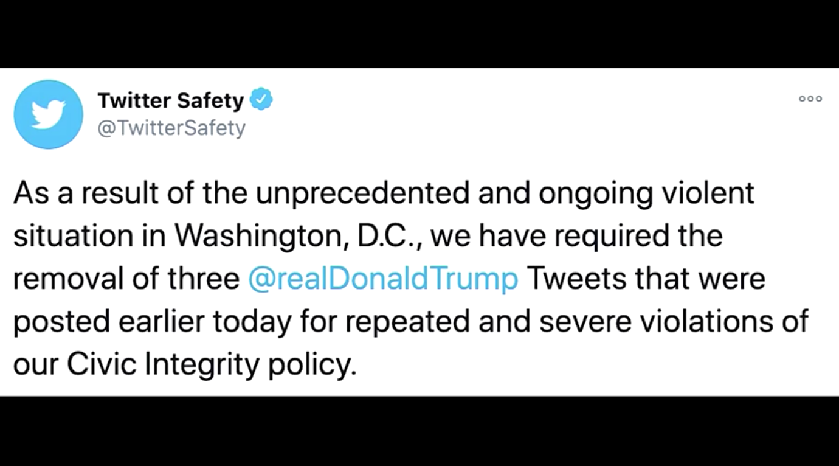
Task: Open the @realDonaldTrump mention link
Action: [x=383, y=279]
